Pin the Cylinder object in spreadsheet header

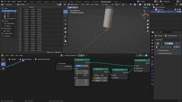pyautogui.click(x=27, y=5)
